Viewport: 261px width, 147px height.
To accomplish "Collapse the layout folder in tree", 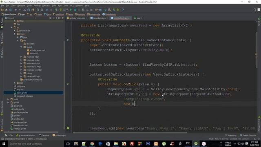I will [21, 47].
